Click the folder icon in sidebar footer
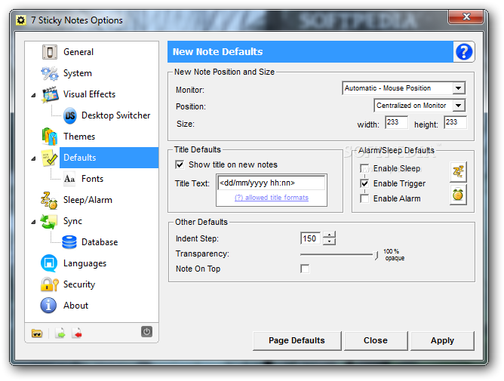 [x=37, y=333]
